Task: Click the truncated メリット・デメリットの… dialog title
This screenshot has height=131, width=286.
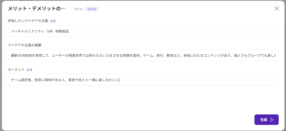Action: [x=37, y=9]
